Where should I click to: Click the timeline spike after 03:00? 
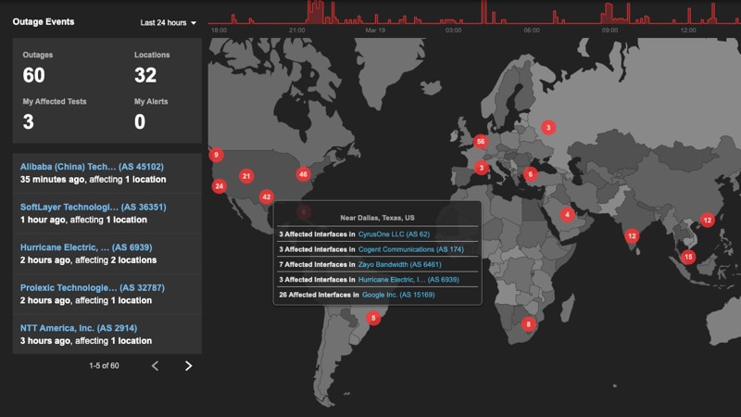click(x=484, y=12)
